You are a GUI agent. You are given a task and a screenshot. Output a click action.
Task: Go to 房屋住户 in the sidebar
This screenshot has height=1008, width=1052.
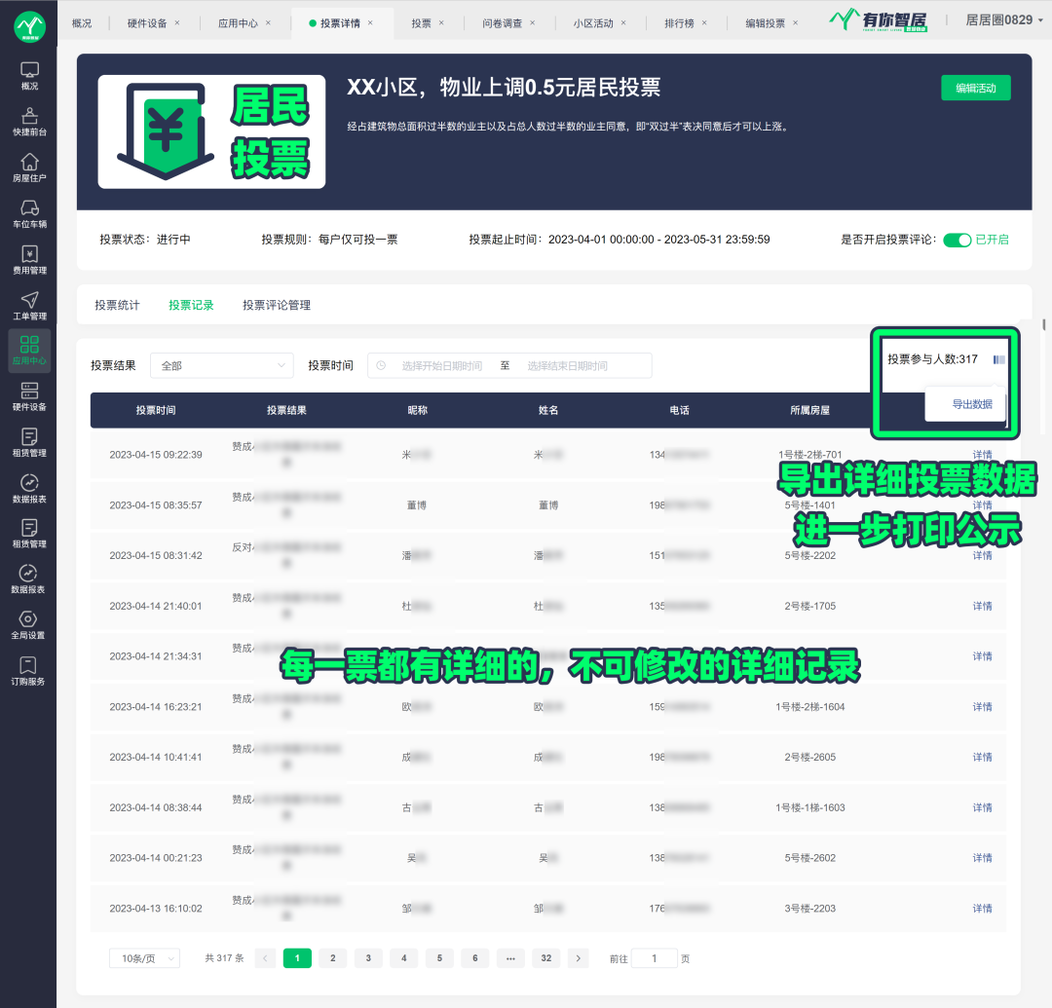click(29, 168)
